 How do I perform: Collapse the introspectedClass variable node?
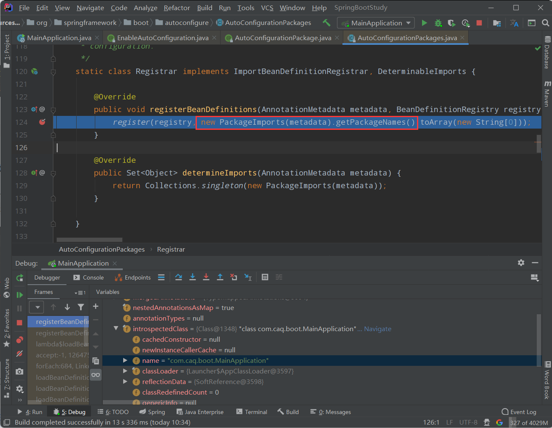click(116, 329)
